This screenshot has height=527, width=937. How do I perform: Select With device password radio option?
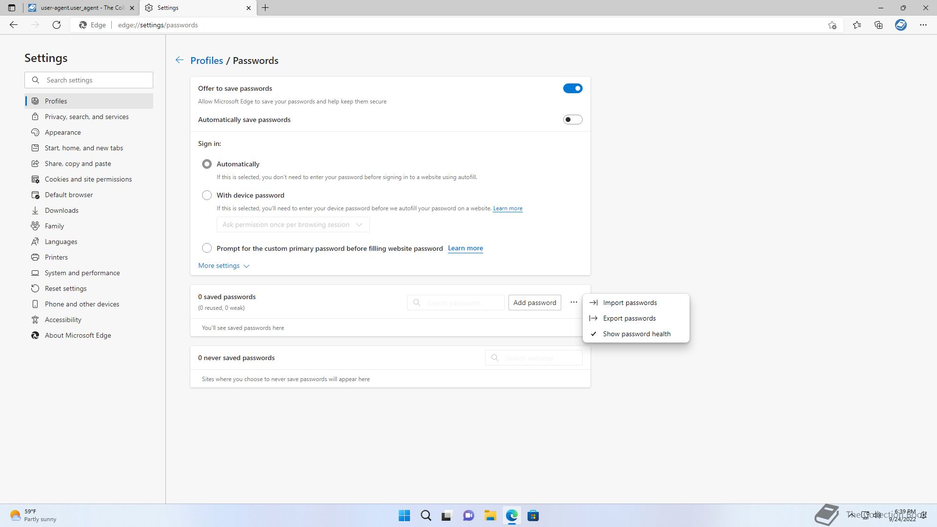tap(207, 195)
